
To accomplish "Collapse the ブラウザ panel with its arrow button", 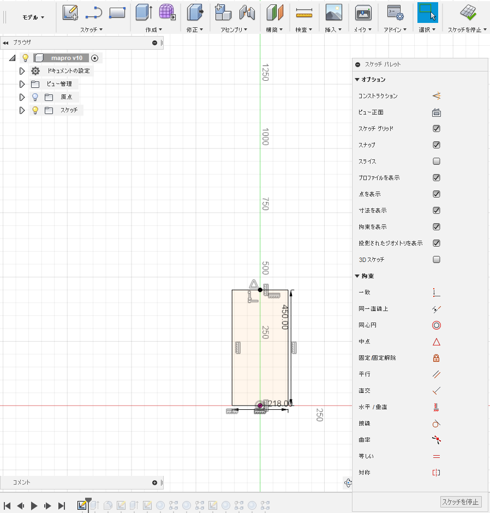I will (x=6, y=43).
